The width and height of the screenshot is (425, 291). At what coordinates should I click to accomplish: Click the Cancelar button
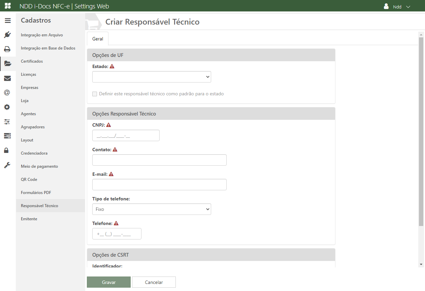point(154,282)
